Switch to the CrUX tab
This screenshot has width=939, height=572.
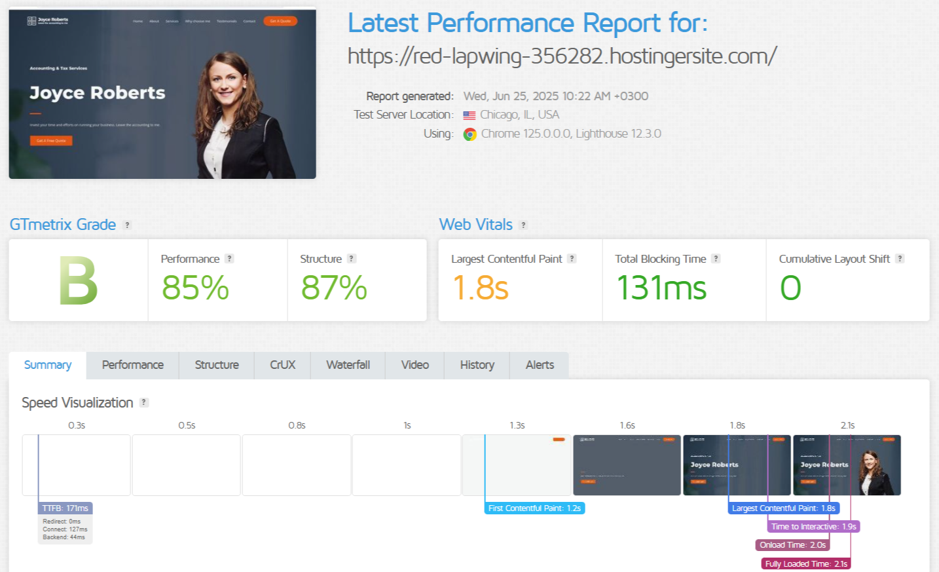[282, 365]
